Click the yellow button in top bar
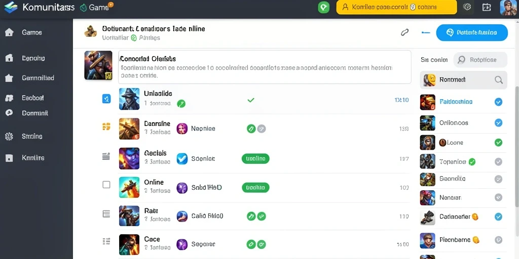 pos(396,7)
